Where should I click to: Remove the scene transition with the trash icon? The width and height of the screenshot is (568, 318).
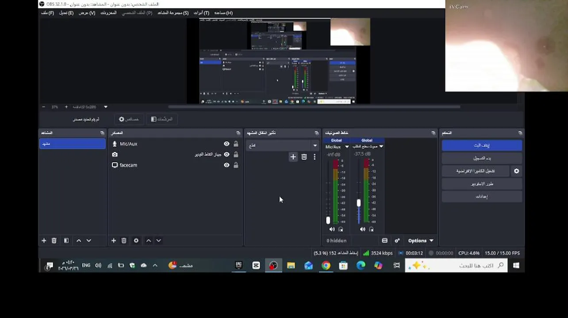304,157
